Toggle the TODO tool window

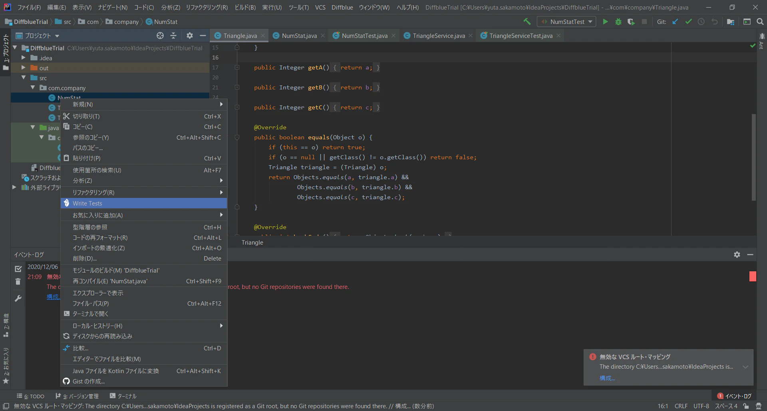(x=31, y=396)
